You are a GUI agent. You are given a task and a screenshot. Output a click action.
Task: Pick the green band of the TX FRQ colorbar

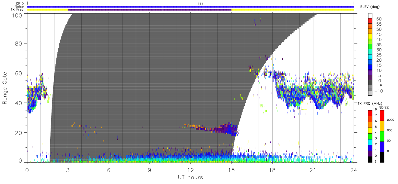pos(370,136)
